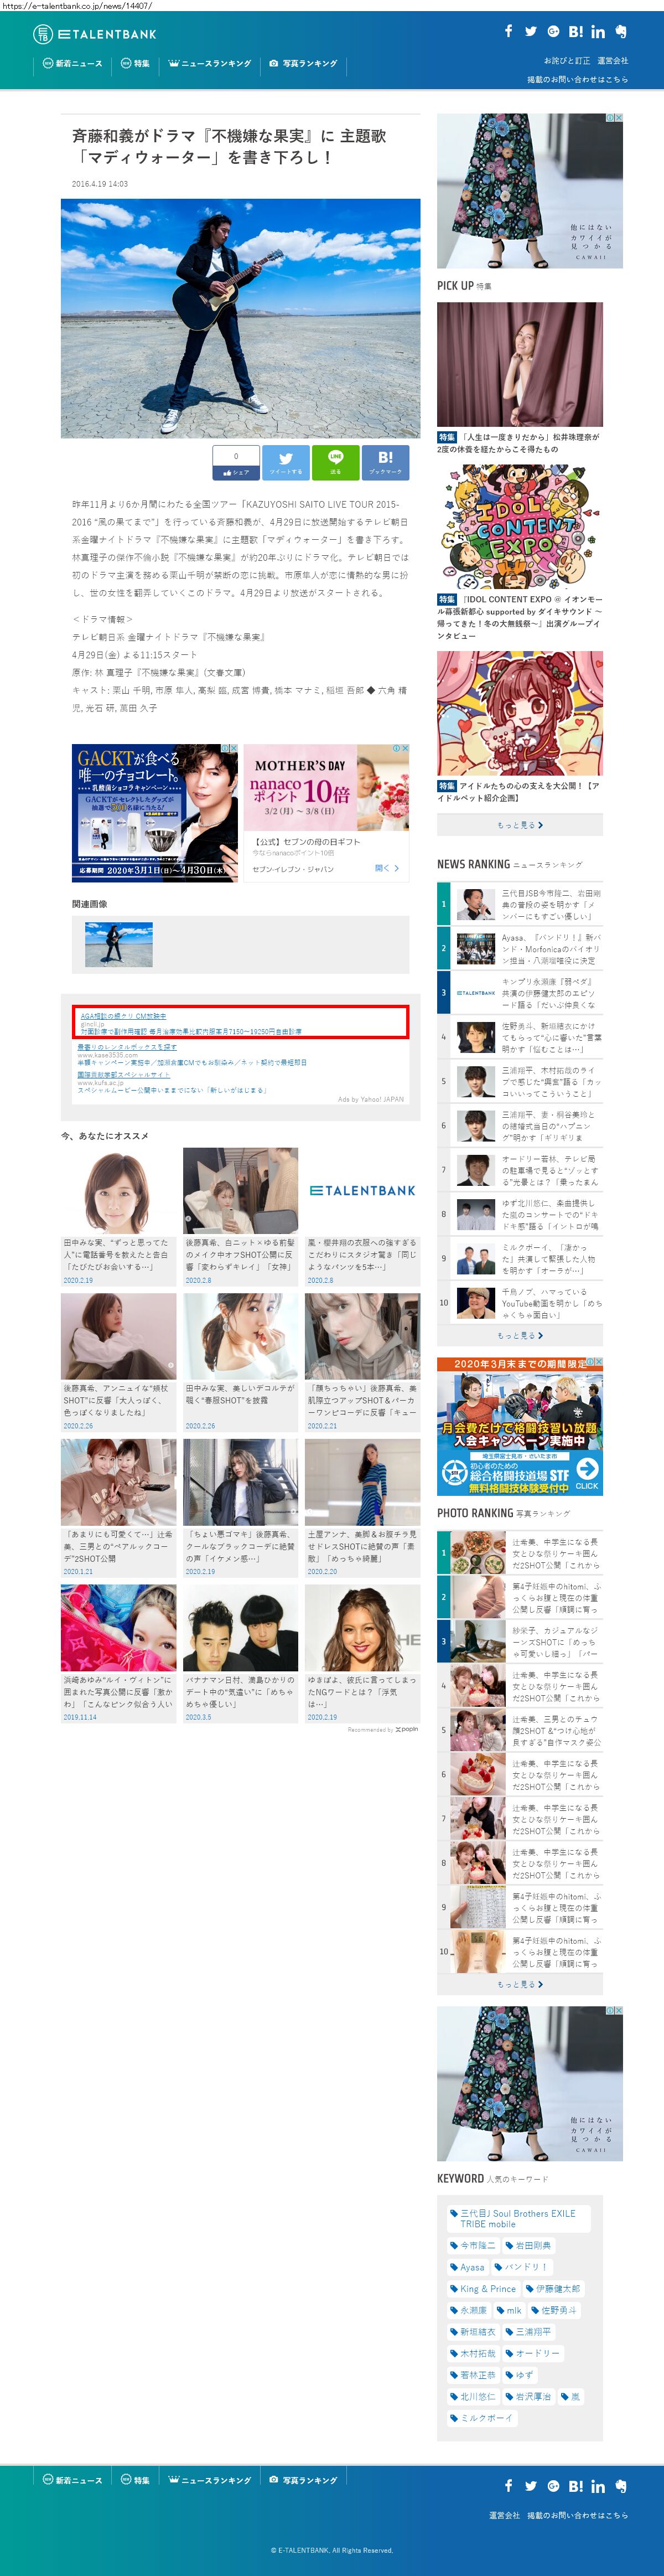Open the Google+ icon in the footer

(553, 2486)
